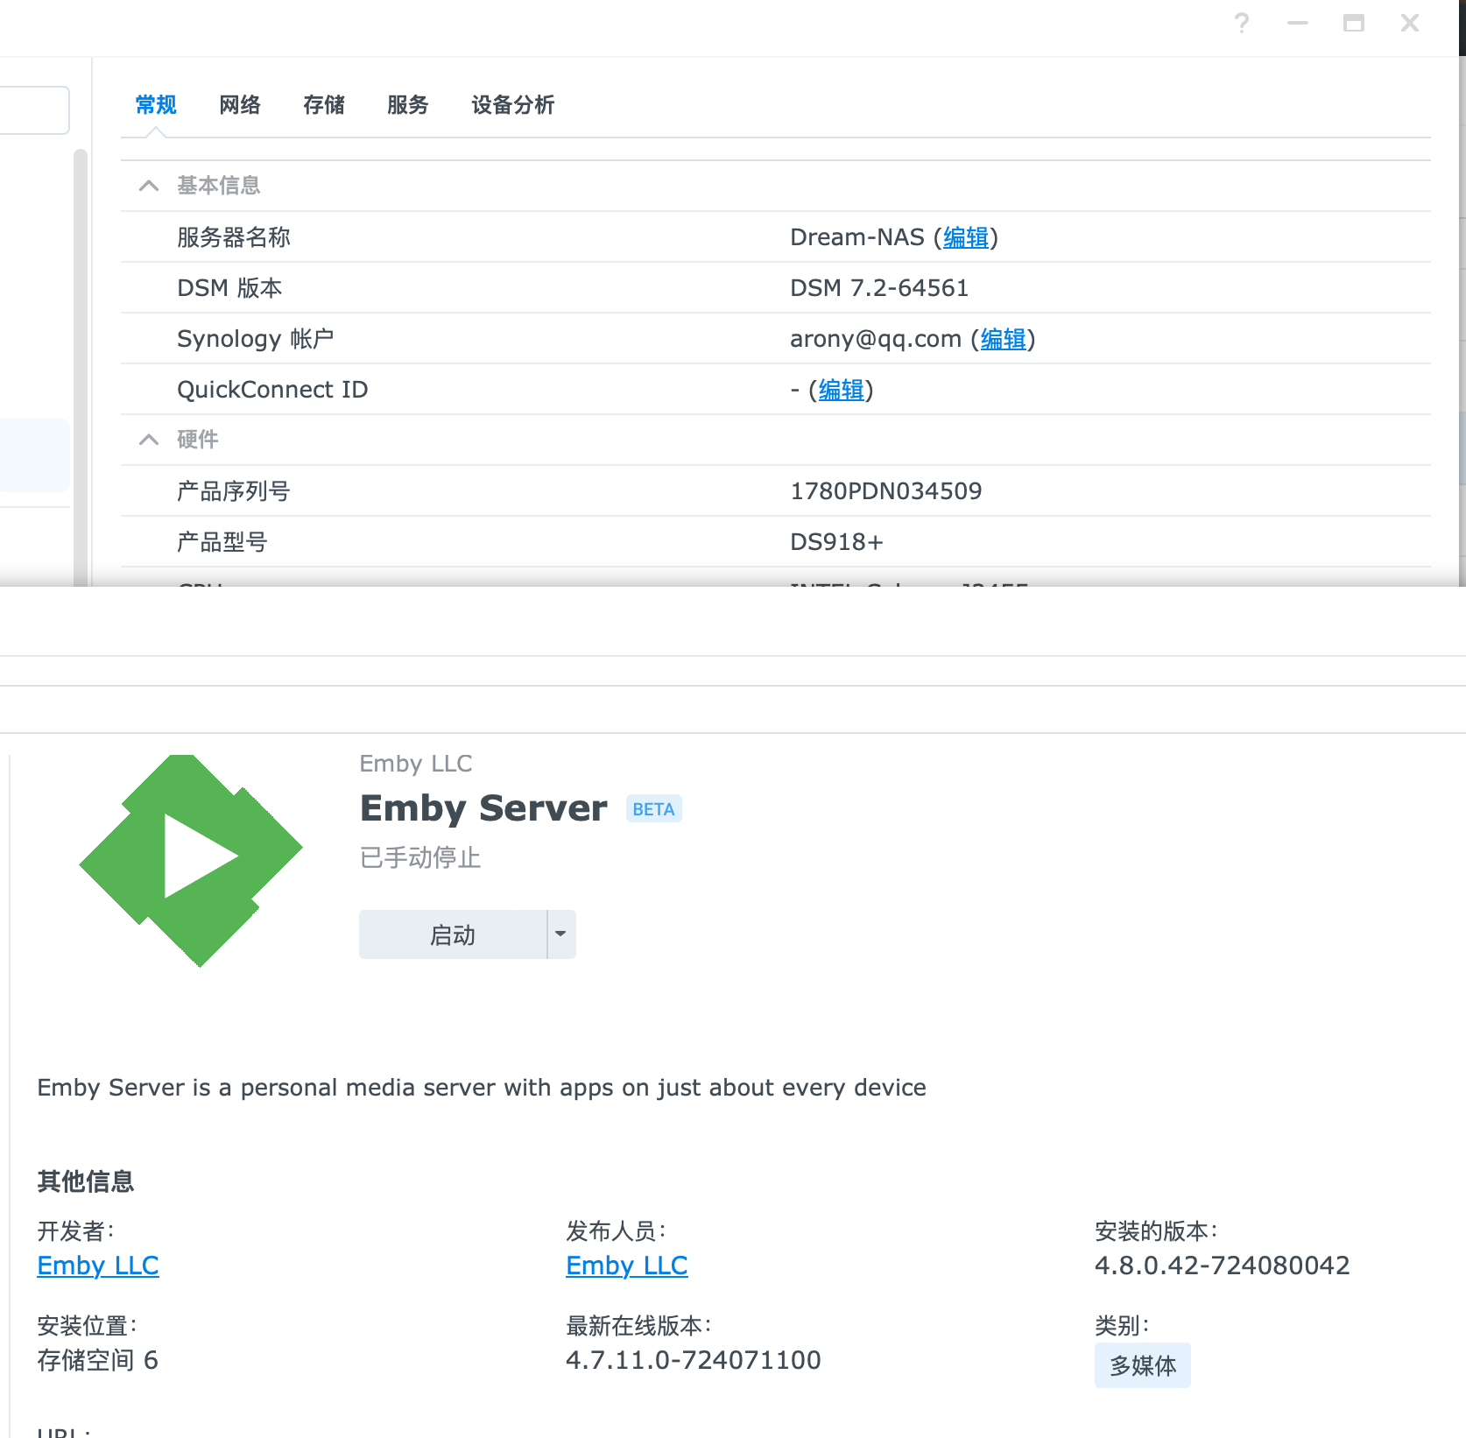Click the 最新在线版本 label
This screenshot has height=1438, width=1466.
[x=638, y=1326]
